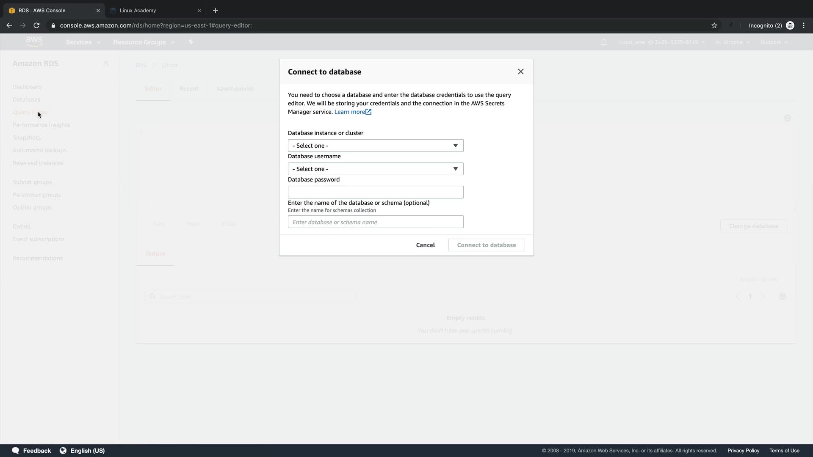Bookmark this page with the star icon
Viewport: 813px width, 457px height.
point(714,25)
